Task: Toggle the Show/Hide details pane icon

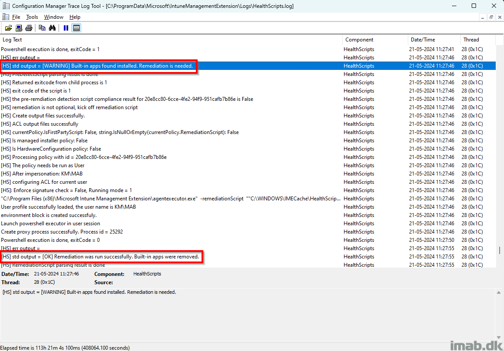Action: click(x=76, y=28)
